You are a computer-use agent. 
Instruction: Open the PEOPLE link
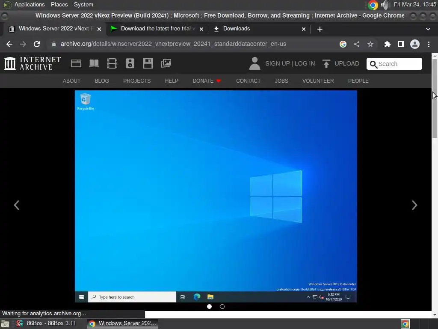tap(358, 81)
